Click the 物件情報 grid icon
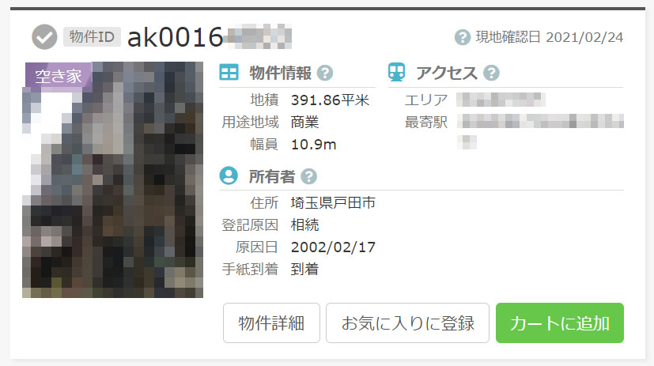The width and height of the screenshot is (654, 366). coord(229,72)
